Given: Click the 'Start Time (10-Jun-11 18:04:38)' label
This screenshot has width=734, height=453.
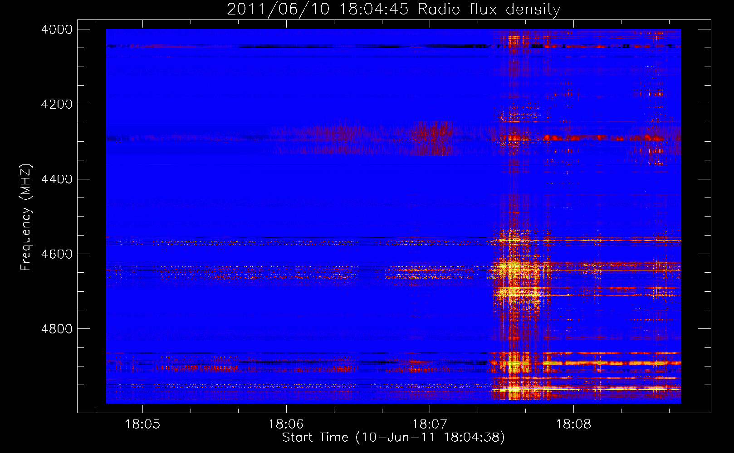Looking at the screenshot, I should pyautogui.click(x=393, y=438).
